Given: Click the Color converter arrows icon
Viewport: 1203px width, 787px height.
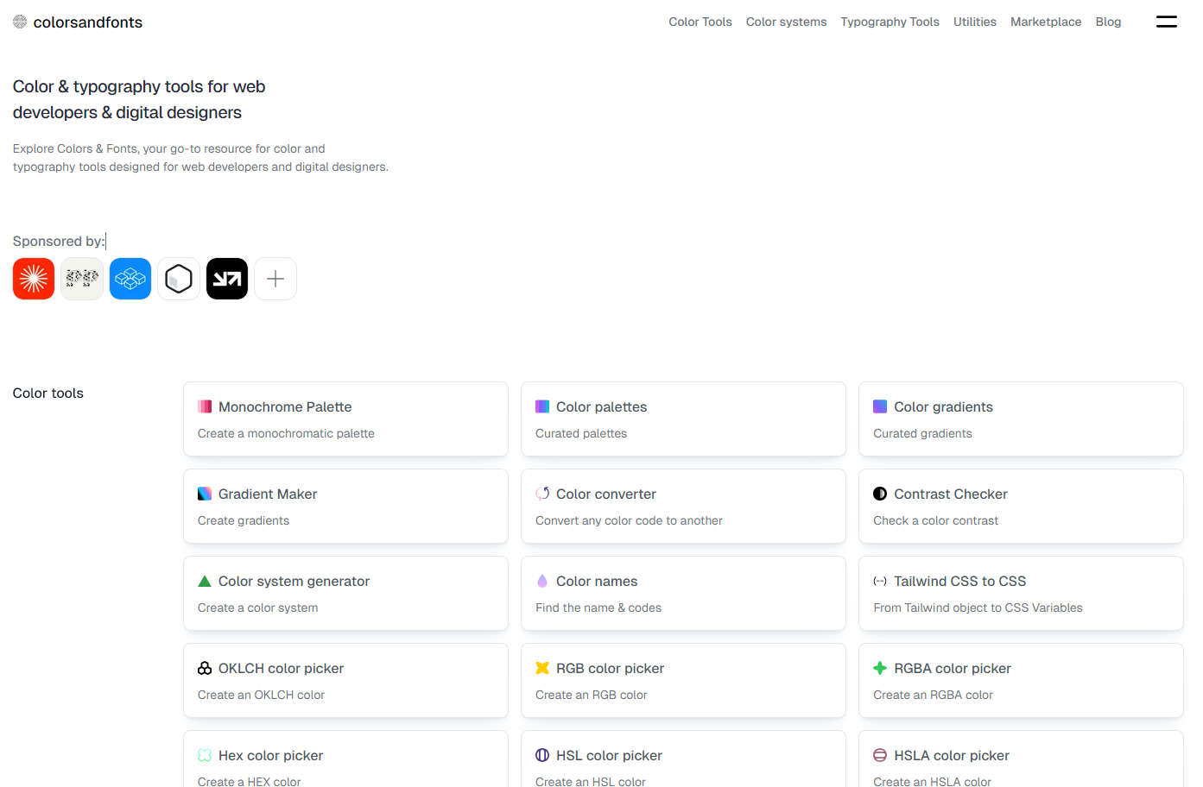Looking at the screenshot, I should point(542,494).
